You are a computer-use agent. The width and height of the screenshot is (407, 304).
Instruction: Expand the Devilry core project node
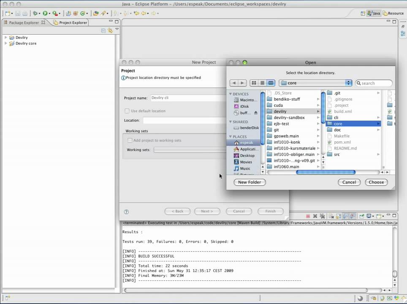pyautogui.click(x=6, y=43)
